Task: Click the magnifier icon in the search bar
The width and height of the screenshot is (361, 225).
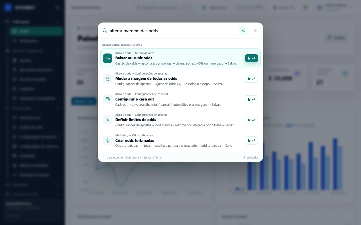Action: (x=105, y=31)
